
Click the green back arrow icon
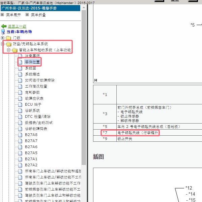point(4,26)
